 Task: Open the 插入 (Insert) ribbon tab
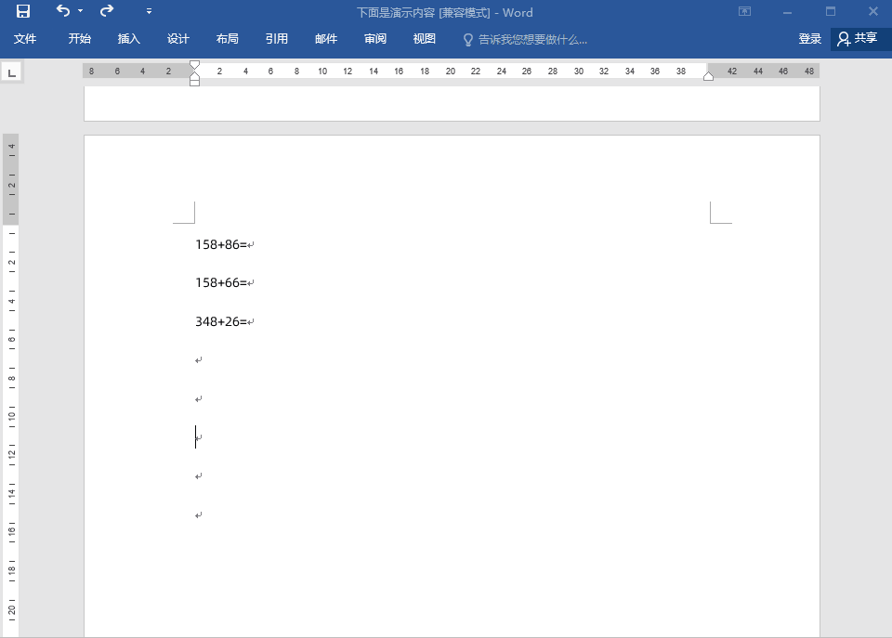129,39
